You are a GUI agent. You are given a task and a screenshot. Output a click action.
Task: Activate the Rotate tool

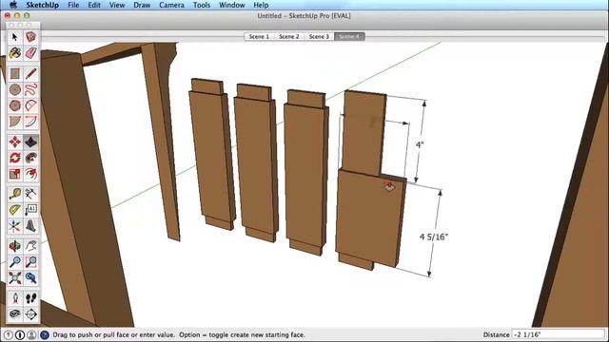coord(15,159)
